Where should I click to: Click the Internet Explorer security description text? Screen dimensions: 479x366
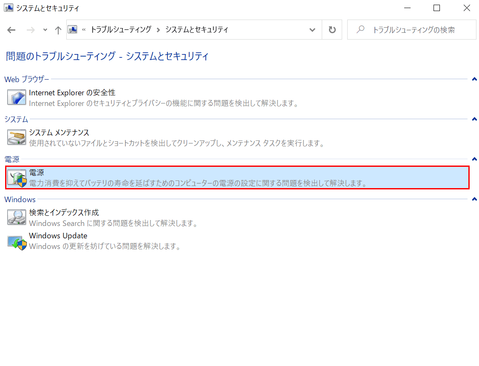tap(164, 103)
